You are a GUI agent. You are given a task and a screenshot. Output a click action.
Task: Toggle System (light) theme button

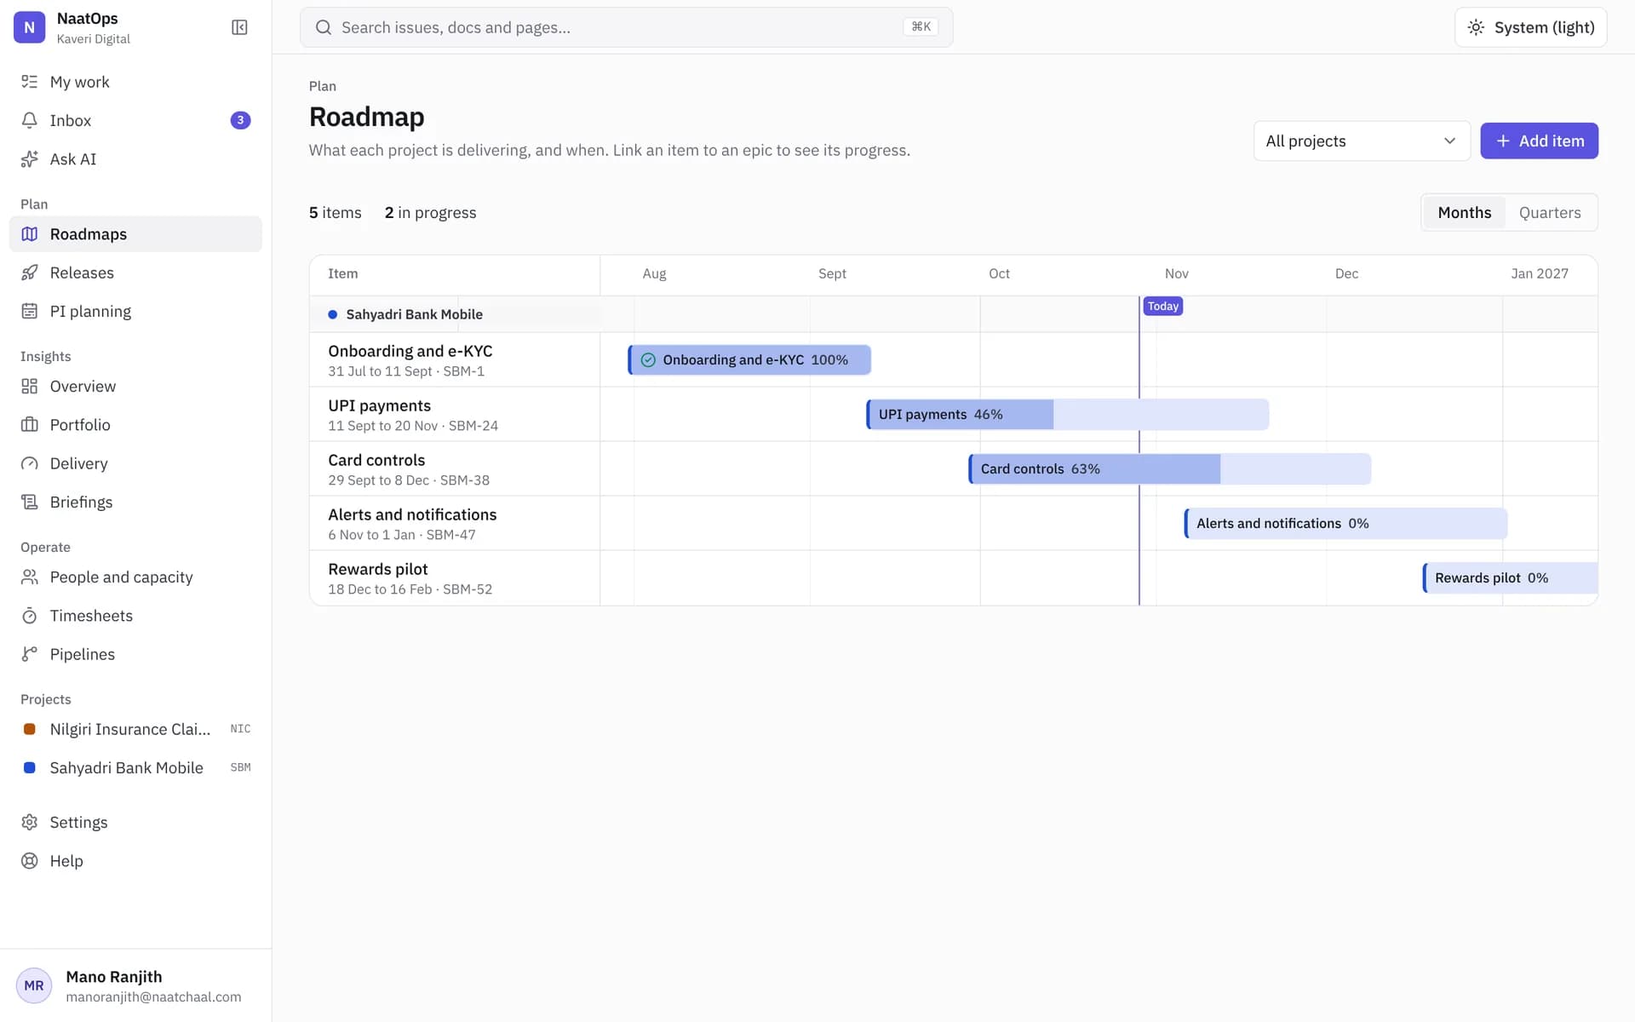pyautogui.click(x=1530, y=27)
